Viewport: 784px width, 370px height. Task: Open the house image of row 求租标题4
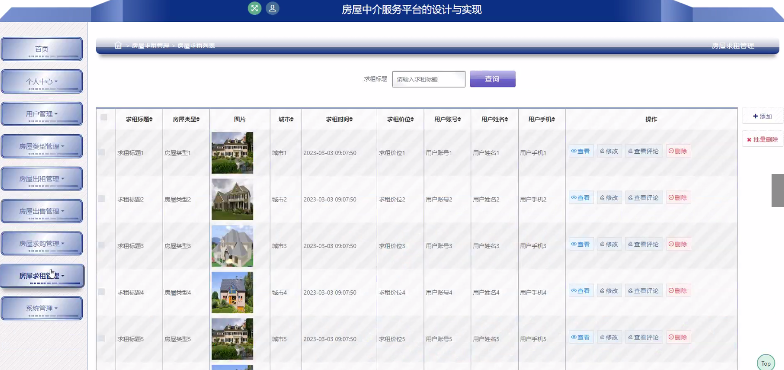click(232, 292)
